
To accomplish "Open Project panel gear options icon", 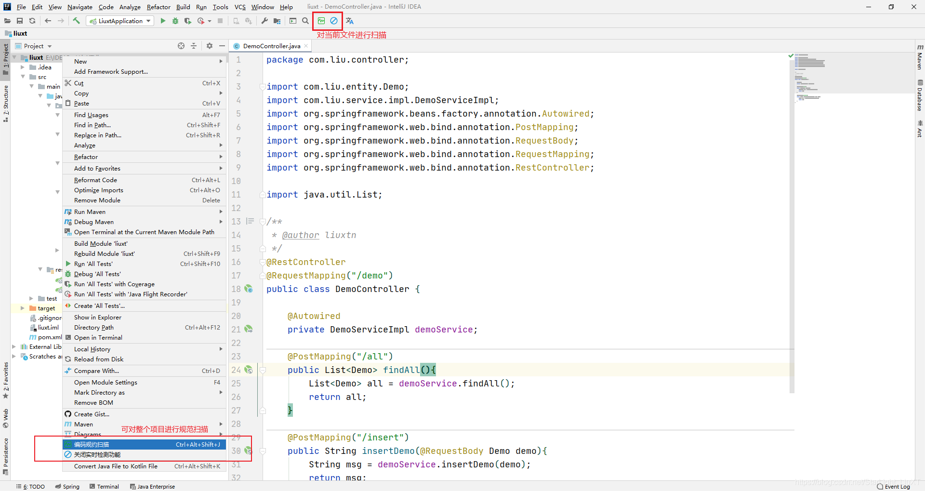I will [x=210, y=46].
